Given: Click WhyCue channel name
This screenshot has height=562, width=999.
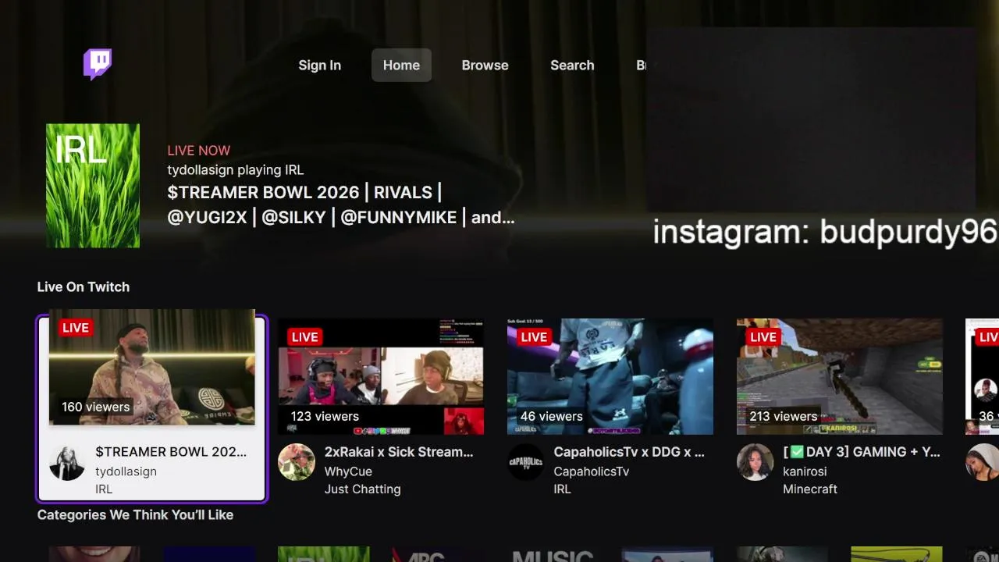Looking at the screenshot, I should tap(348, 471).
